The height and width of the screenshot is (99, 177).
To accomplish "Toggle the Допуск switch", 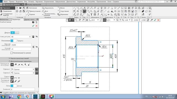I will [15, 33].
